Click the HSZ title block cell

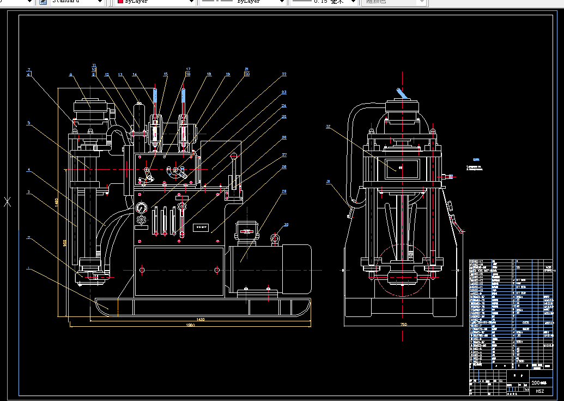[x=539, y=391]
